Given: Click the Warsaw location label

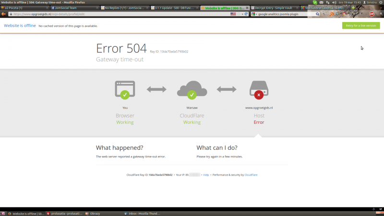Looking at the screenshot, I should (x=192, y=108).
